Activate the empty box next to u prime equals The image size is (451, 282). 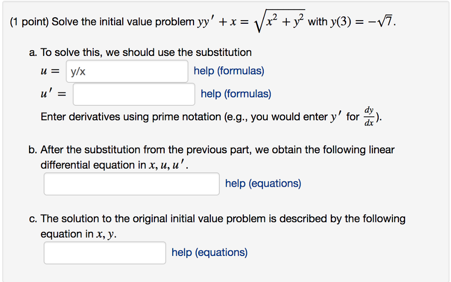coord(133,94)
